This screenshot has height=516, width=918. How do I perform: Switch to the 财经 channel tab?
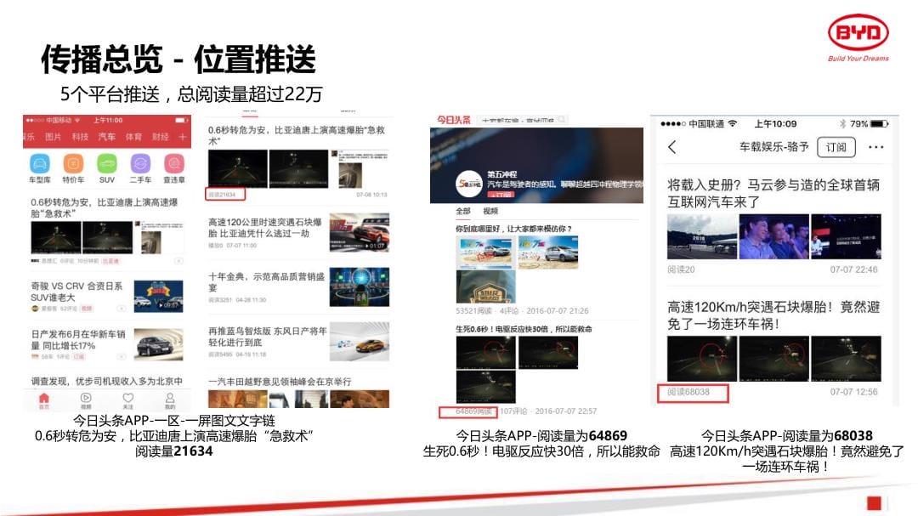coord(161,137)
